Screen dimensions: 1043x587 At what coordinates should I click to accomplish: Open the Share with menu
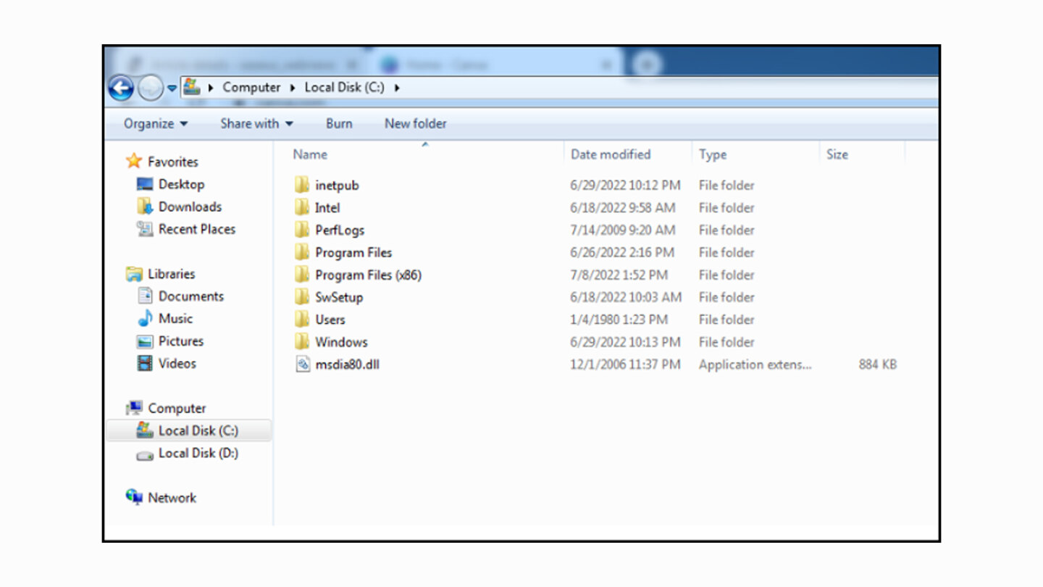pyautogui.click(x=256, y=124)
